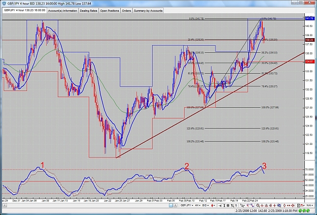The image size is (317, 215).
Task: Click the zoom in magnifier icon
Action: click(x=258, y=205)
